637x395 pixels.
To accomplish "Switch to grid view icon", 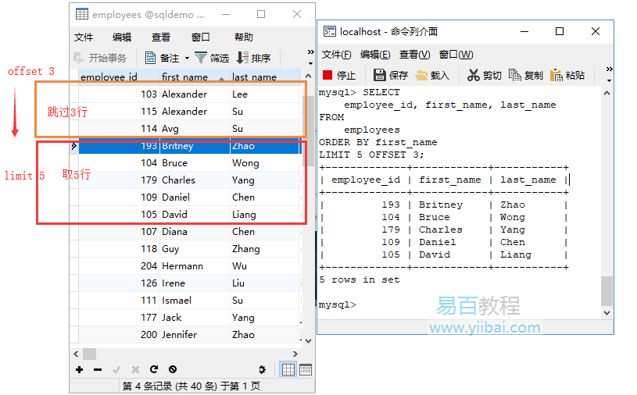I will click(x=288, y=369).
